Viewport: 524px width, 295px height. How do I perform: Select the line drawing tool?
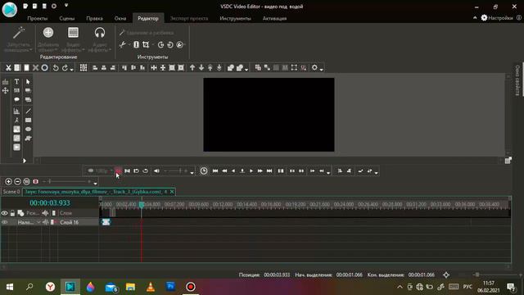click(28, 111)
